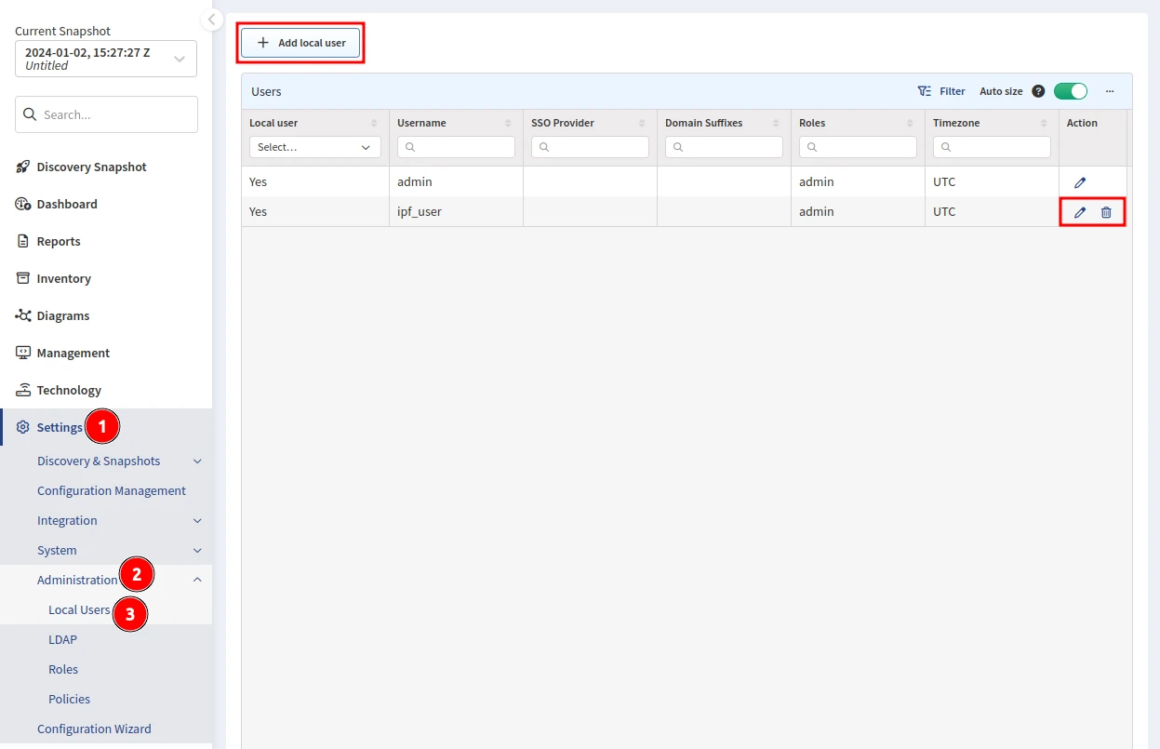Click the Auto size help question mark icon

[1038, 91]
